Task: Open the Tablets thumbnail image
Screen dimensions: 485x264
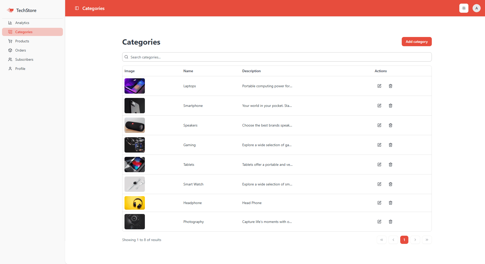Action: point(135,165)
